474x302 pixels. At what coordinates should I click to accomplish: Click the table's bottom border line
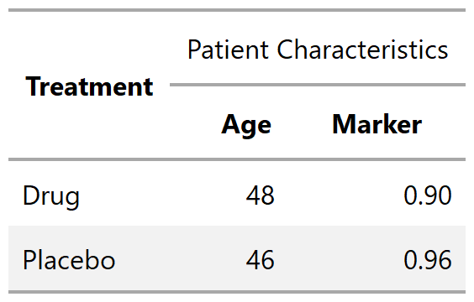tap(237, 292)
